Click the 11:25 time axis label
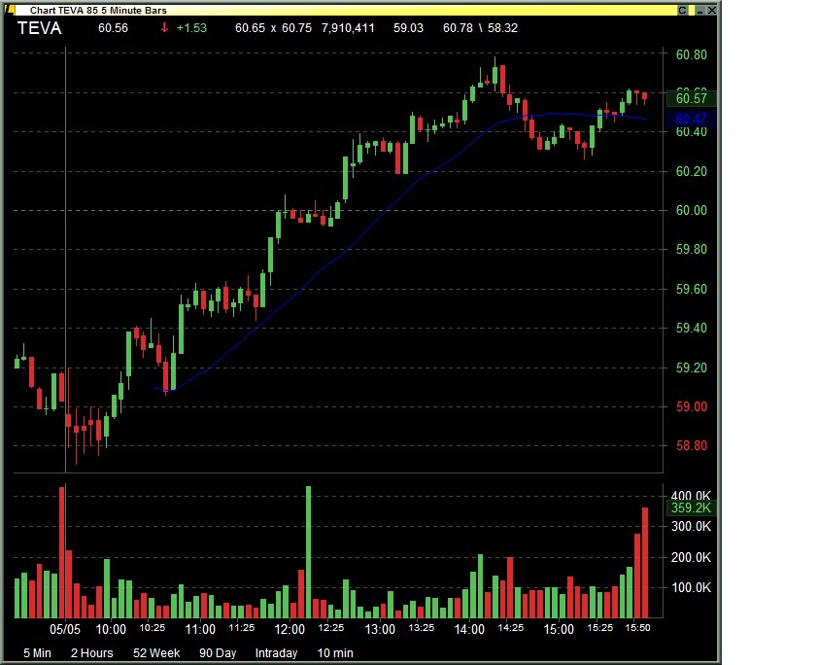Image resolution: width=818 pixels, height=665 pixels. (242, 628)
